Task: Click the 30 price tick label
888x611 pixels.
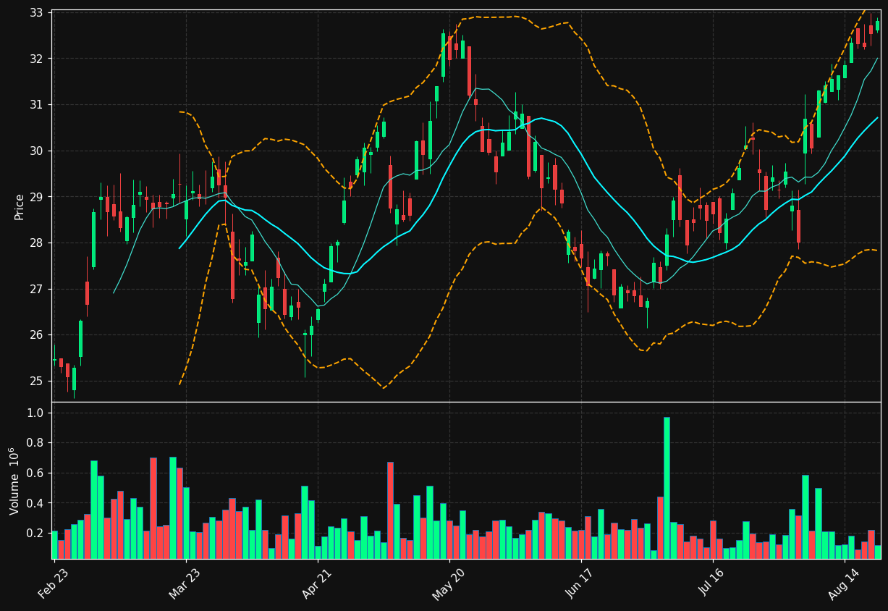Action: pyautogui.click(x=37, y=151)
